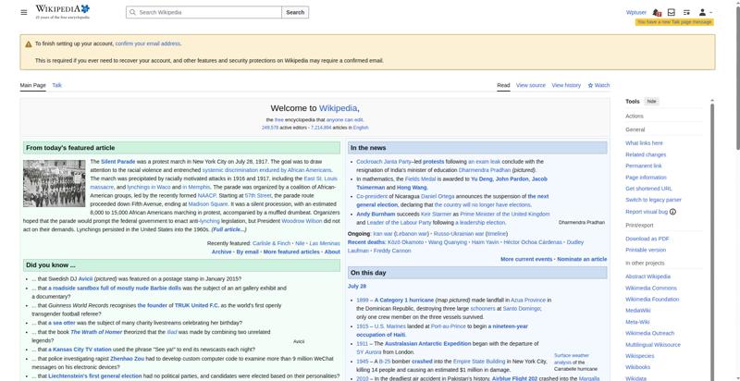The height and width of the screenshot is (381, 740).
Task: Open the By email featured article link
Action: pos(247,252)
